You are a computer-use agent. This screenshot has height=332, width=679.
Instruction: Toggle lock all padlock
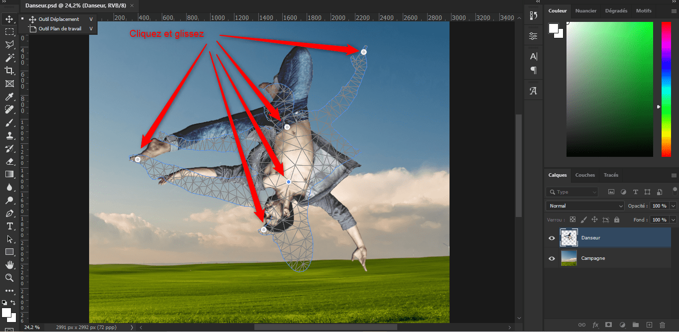click(617, 220)
